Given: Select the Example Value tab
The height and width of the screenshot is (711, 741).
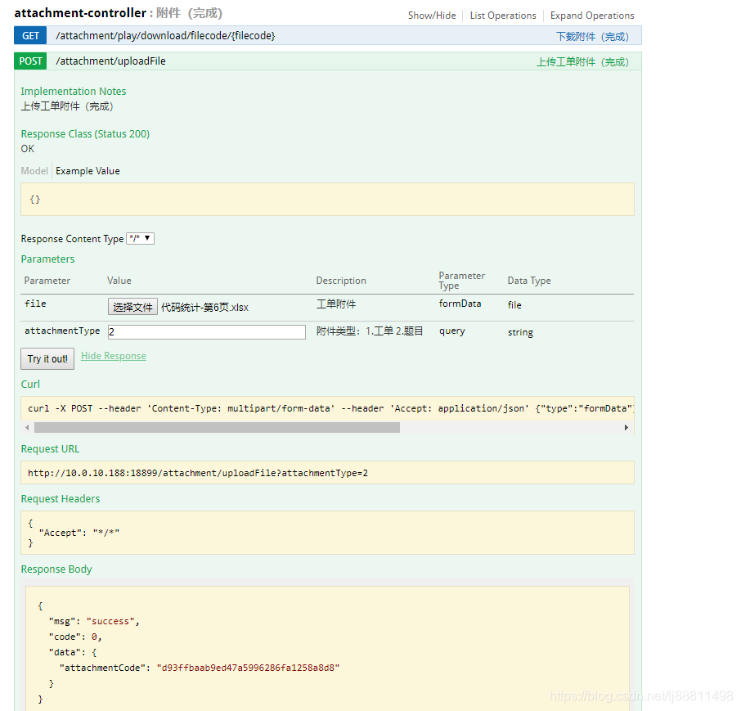Looking at the screenshot, I should click(x=88, y=170).
